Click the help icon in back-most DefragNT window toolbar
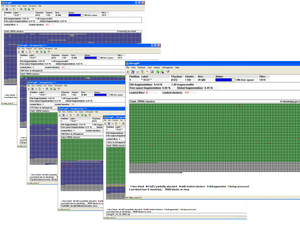Image resolution: width=300 pixels, height=225 pixels. click(33, 9)
